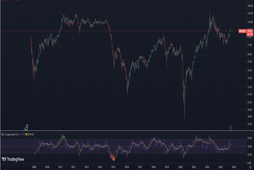Image resolution: width=254 pixels, height=170 pixels.
Task: Click the red BRY2023 price line label
Action: [242, 31]
